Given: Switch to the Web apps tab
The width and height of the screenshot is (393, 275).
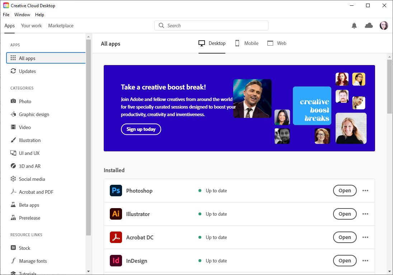Looking at the screenshot, I should (277, 43).
